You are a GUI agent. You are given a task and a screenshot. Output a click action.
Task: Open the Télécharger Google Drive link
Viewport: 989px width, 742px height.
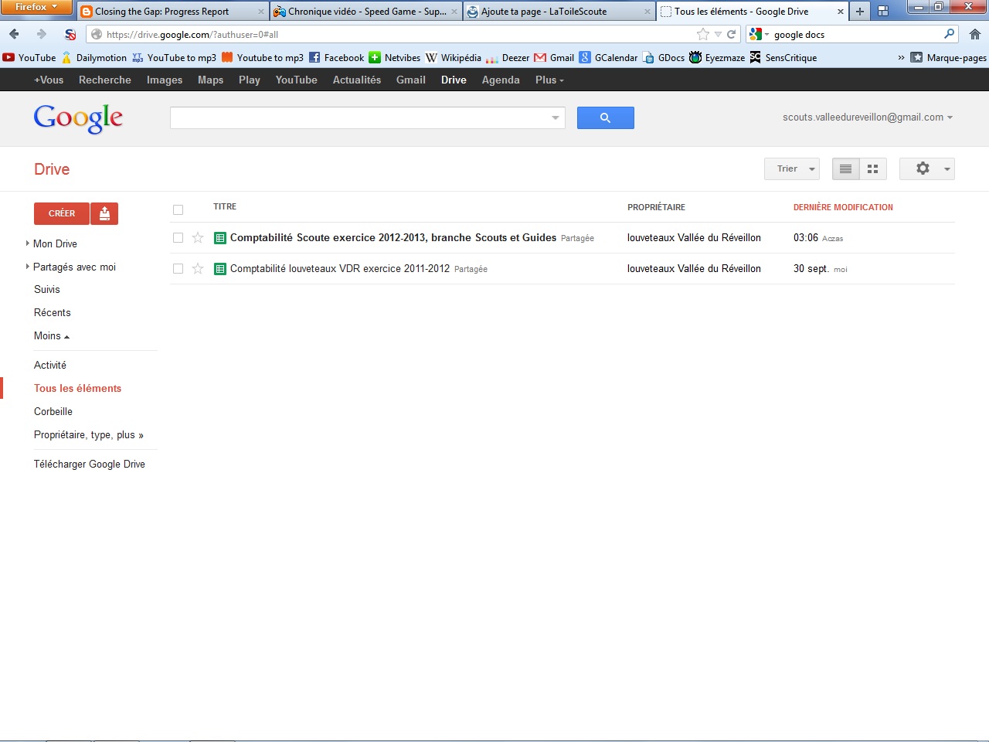(90, 464)
